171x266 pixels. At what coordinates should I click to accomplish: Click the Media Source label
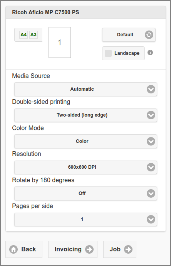pyautogui.click(x=31, y=76)
